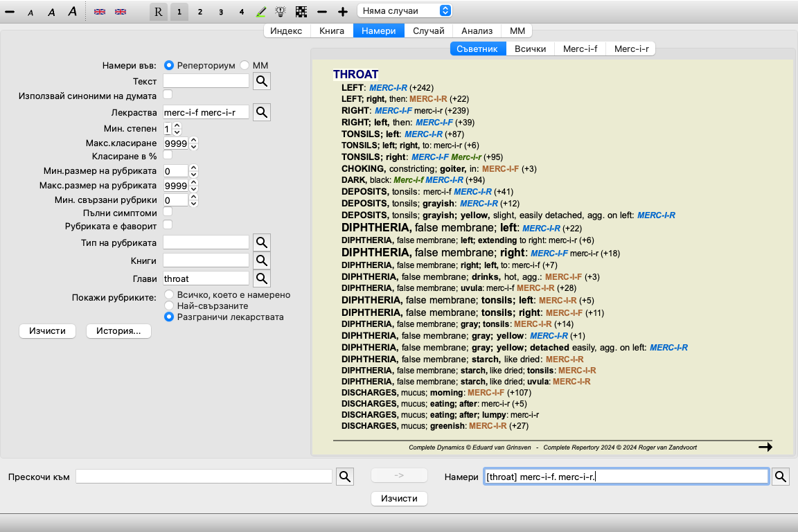Image resolution: width=798 pixels, height=532 pixels.
Task: Click the checkered grid icon in toolbar
Action: pyautogui.click(x=301, y=12)
